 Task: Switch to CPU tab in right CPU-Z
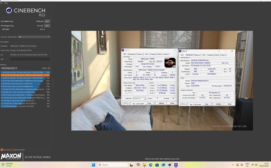[182, 55]
